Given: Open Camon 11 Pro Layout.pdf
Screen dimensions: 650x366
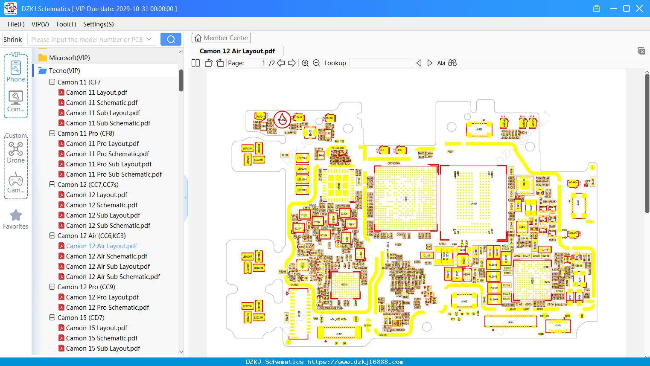Looking at the screenshot, I should 102,143.
